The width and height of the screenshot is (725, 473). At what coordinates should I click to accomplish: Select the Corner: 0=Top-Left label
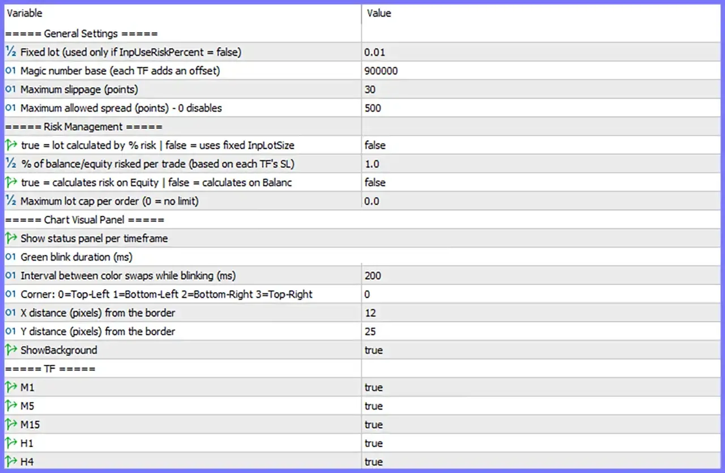(167, 295)
